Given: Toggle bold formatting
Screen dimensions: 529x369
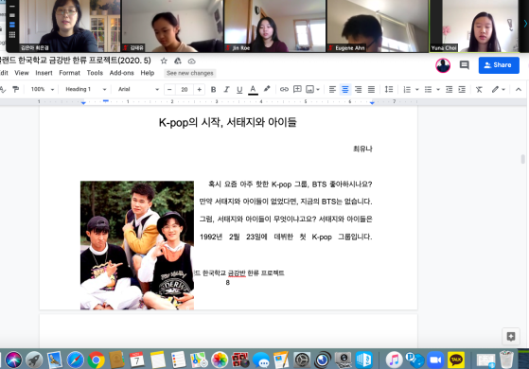Looking at the screenshot, I should click(x=213, y=89).
